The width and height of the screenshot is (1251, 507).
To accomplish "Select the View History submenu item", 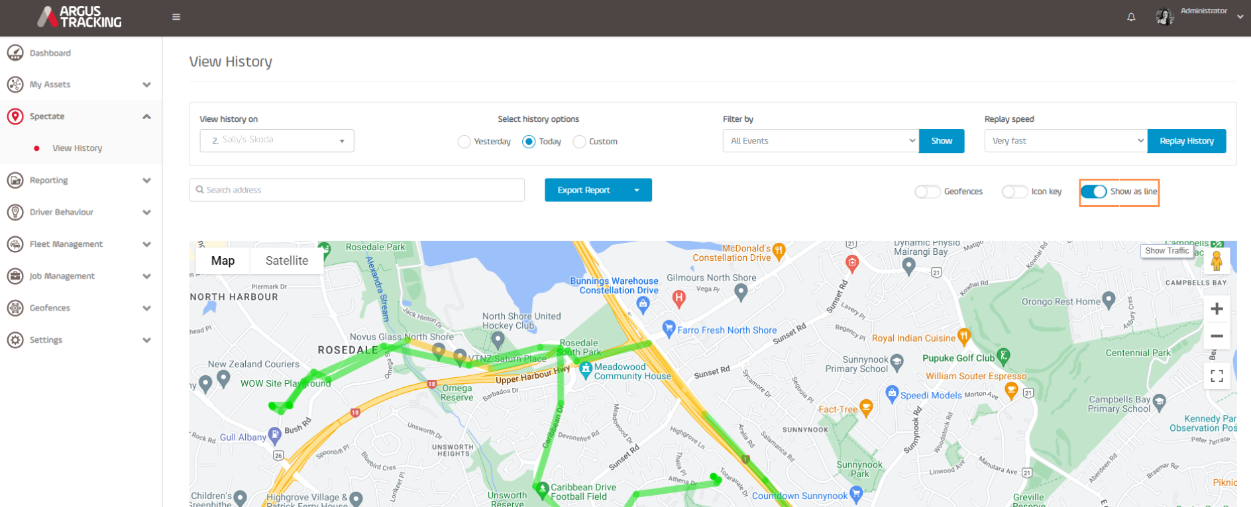I will pyautogui.click(x=78, y=148).
